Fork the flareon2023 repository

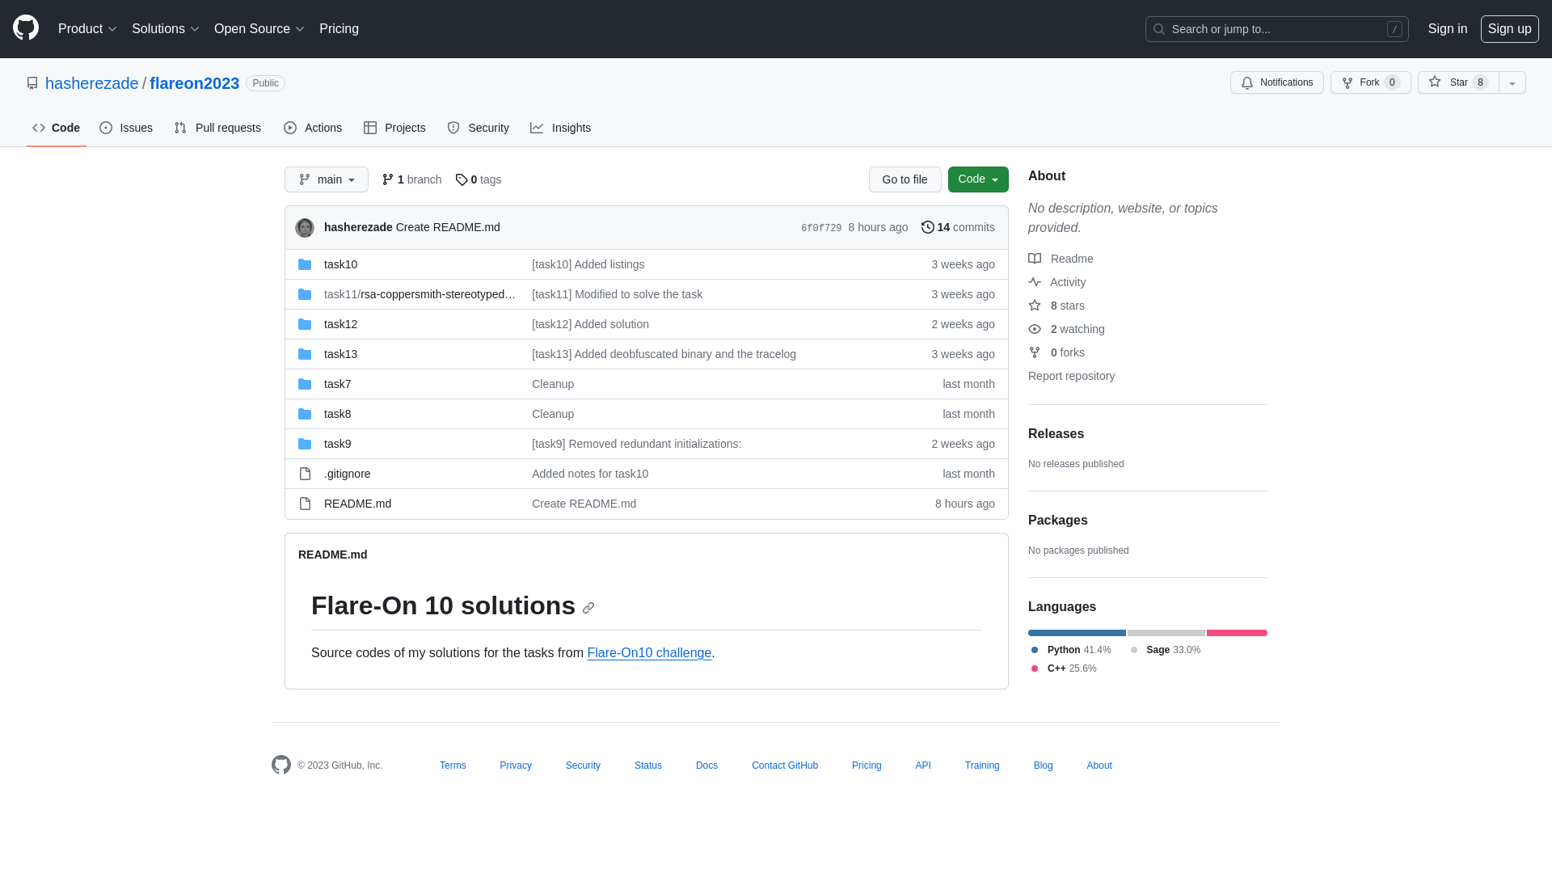point(1371,82)
